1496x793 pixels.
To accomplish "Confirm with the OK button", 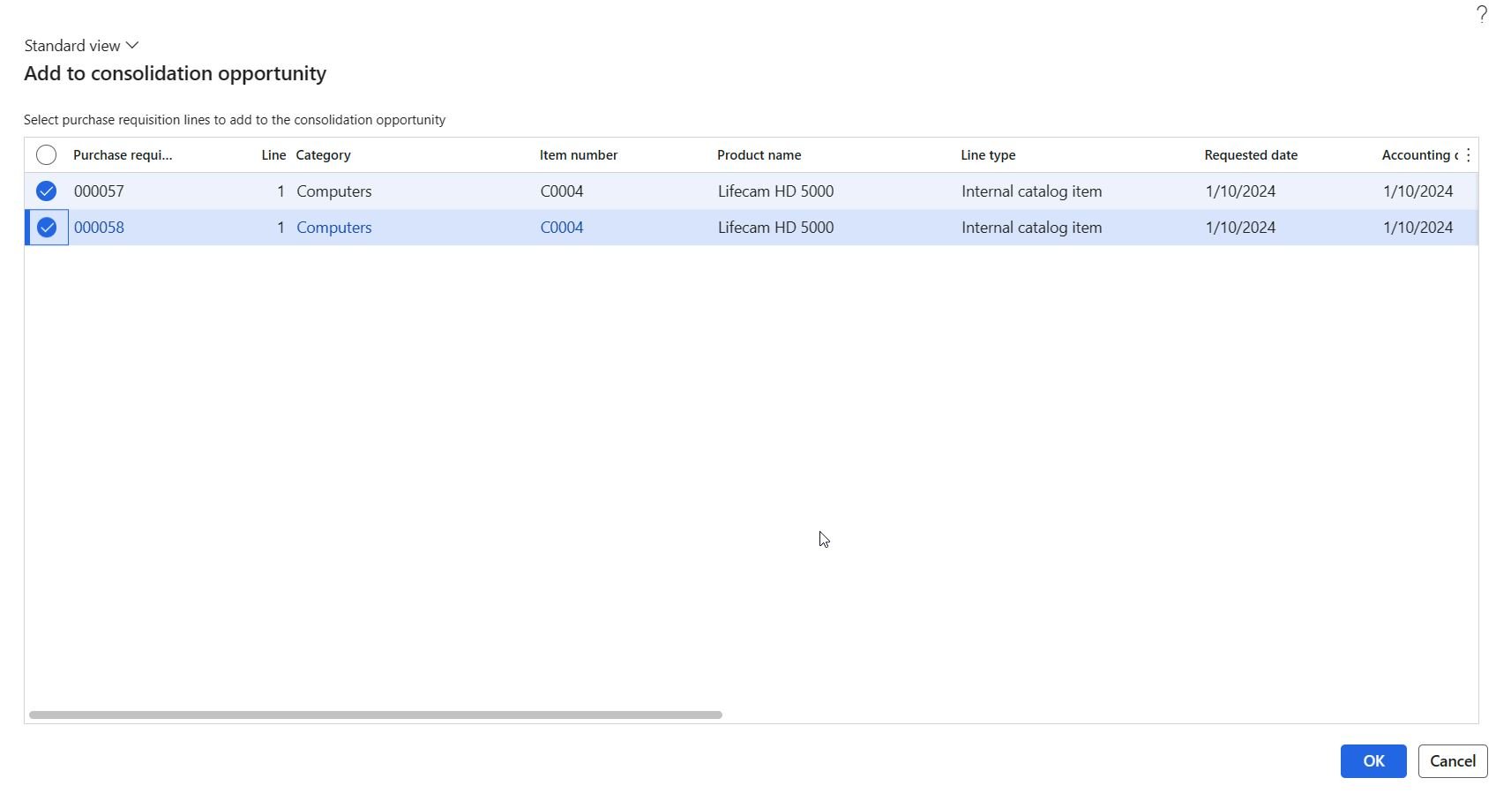I will [1373, 761].
